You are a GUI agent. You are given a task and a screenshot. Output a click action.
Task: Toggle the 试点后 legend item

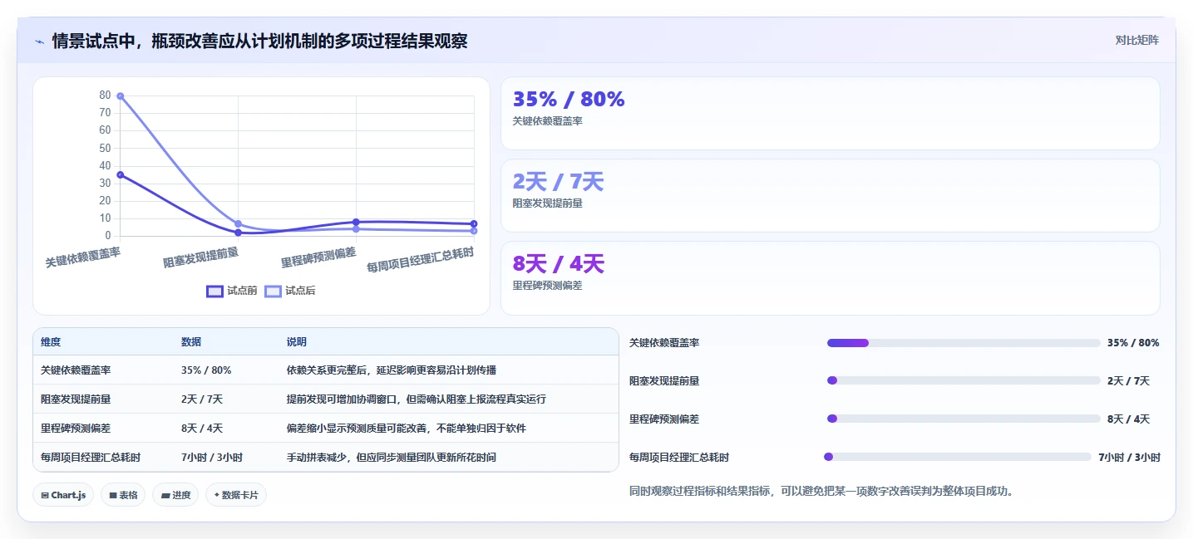click(x=290, y=291)
